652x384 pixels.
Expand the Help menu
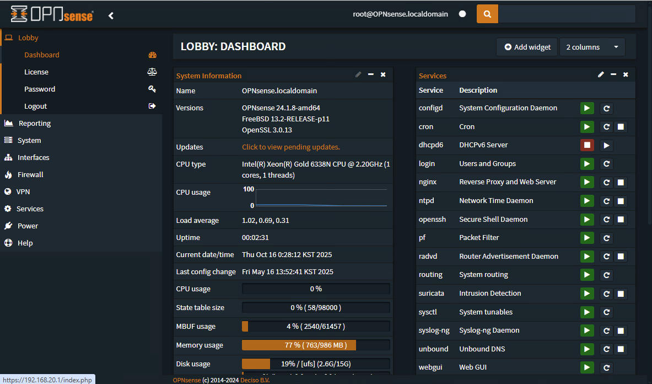82,243
